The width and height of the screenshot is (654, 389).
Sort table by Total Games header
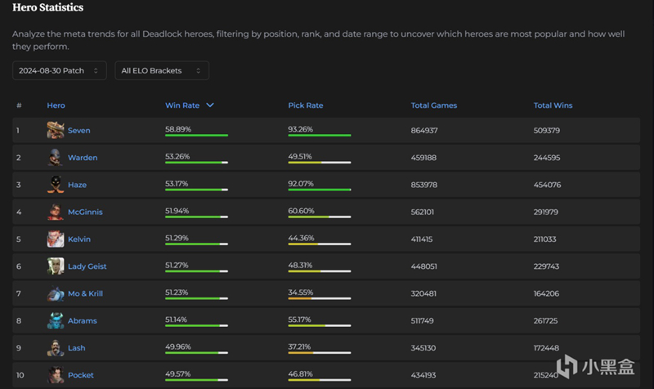[434, 105]
